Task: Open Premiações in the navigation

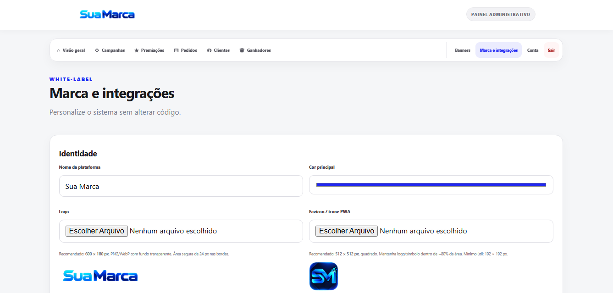Action: (x=149, y=50)
